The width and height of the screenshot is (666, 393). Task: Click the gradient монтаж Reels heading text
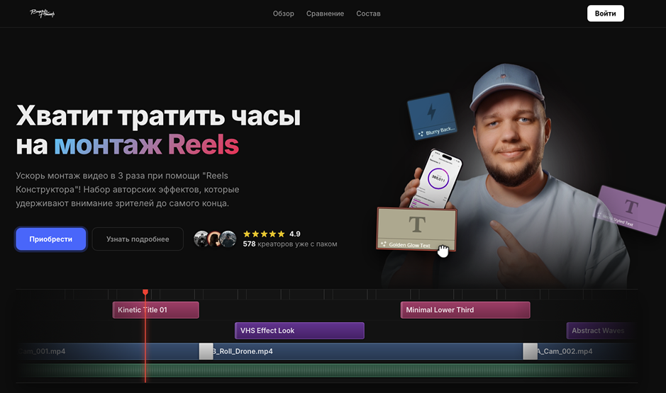tap(146, 145)
